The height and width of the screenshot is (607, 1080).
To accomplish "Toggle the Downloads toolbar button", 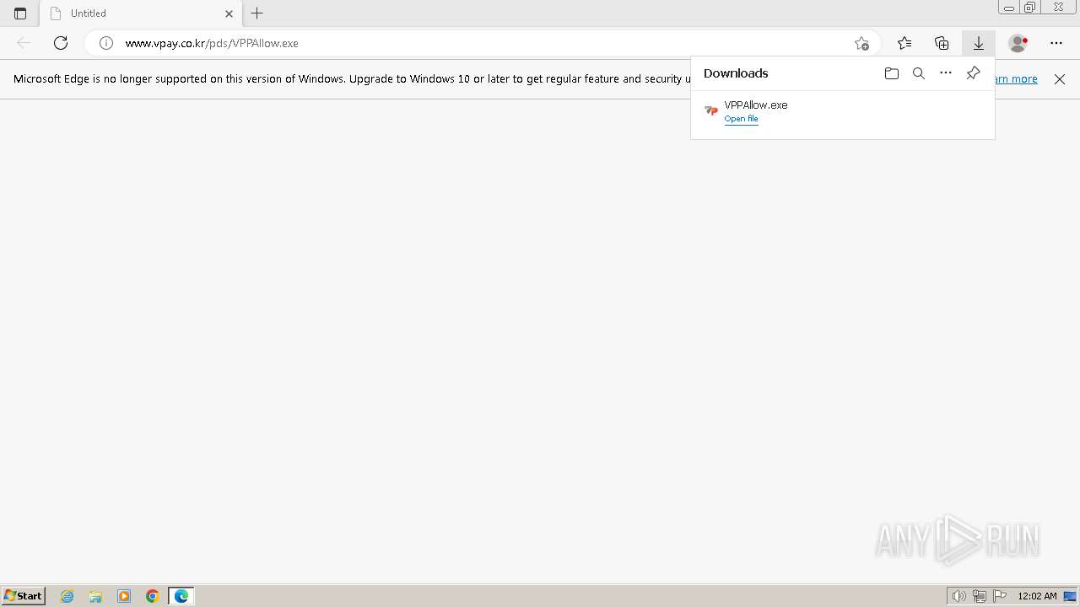I will [979, 43].
